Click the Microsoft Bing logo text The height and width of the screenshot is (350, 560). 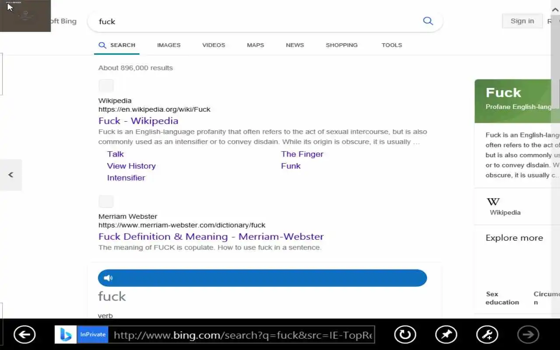[x=63, y=21]
